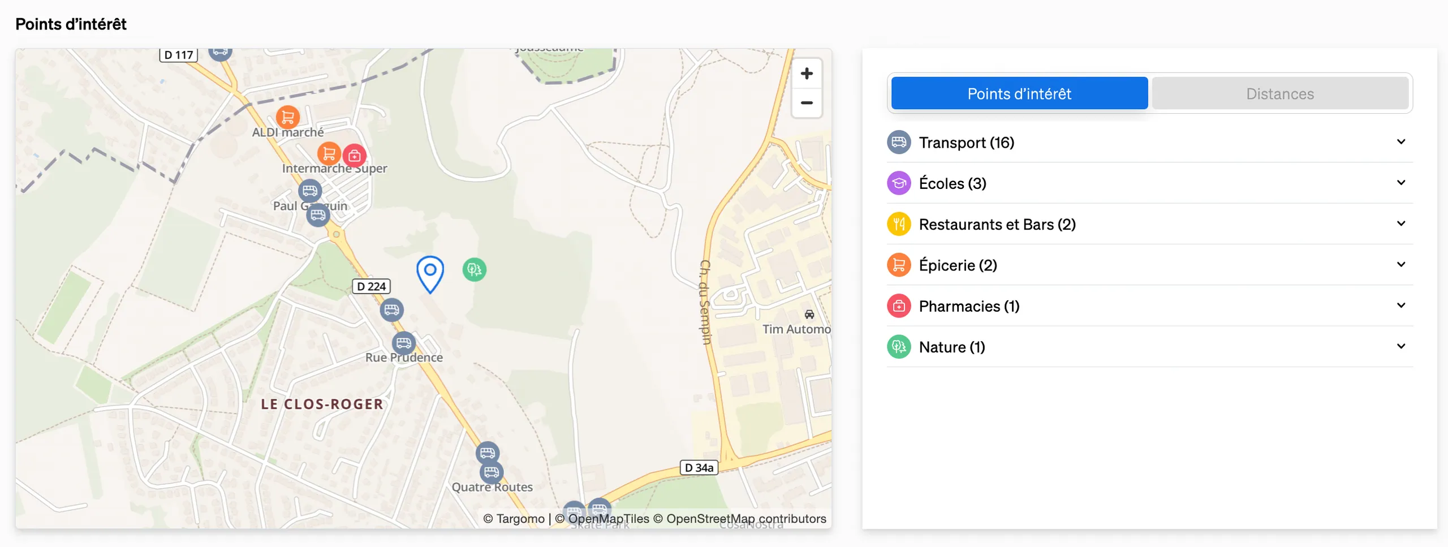Expand the Nature (1) chevron

(x=1401, y=346)
